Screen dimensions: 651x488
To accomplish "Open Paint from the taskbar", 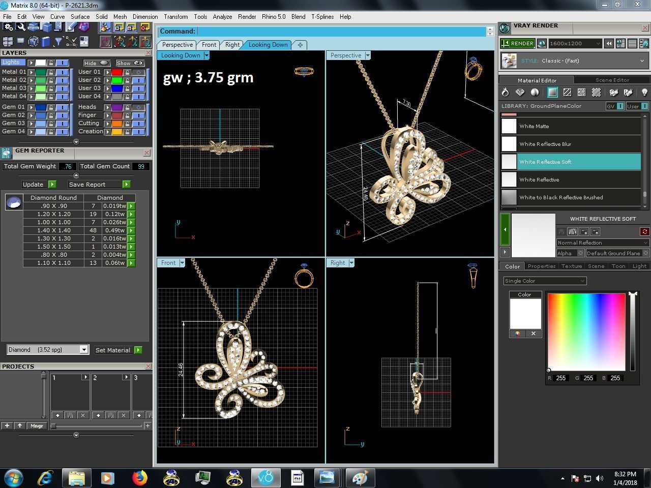I will 360,478.
